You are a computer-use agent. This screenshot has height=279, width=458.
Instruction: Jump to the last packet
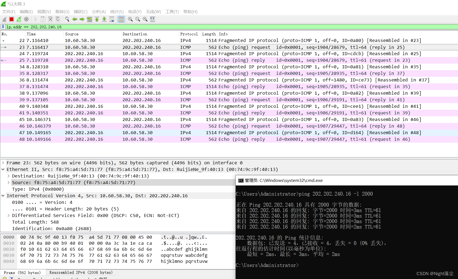104,19
